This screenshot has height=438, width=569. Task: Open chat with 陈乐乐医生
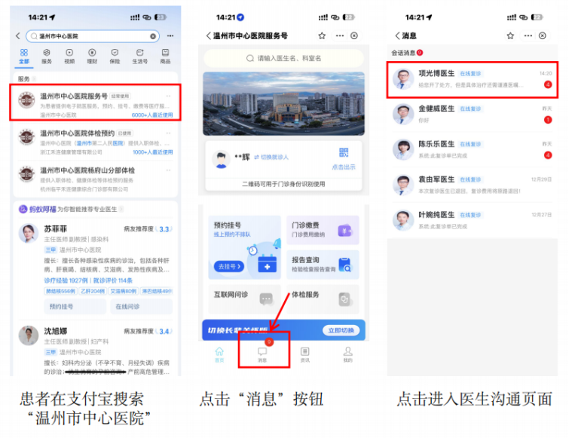click(x=472, y=149)
